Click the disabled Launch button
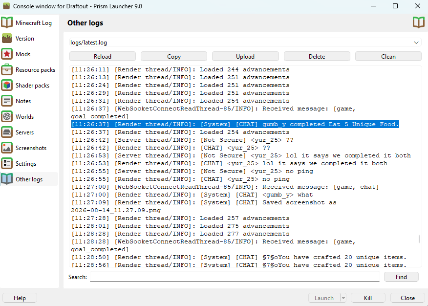The width and height of the screenshot is (428, 306). pos(324,298)
